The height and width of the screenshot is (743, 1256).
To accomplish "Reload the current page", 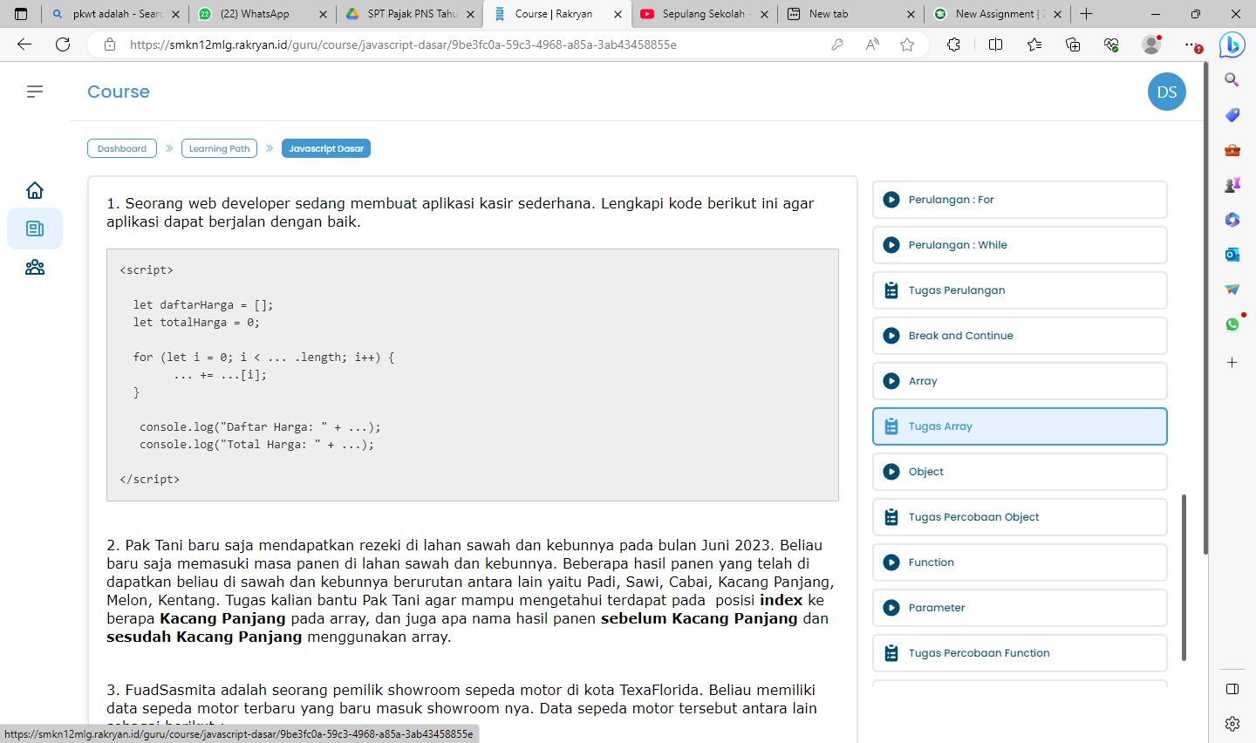I will (x=63, y=44).
